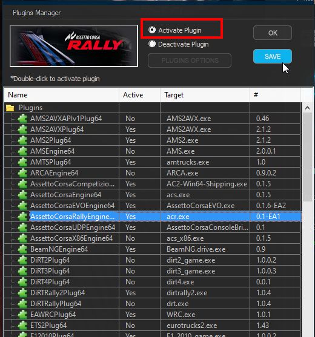Collapse the Plugins tree root
The width and height of the screenshot is (315, 337).
(10, 108)
